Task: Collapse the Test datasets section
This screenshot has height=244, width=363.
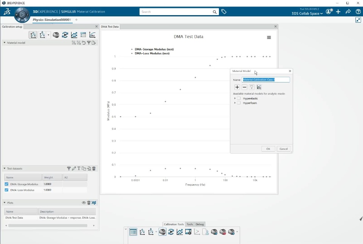Action: (x=5, y=169)
